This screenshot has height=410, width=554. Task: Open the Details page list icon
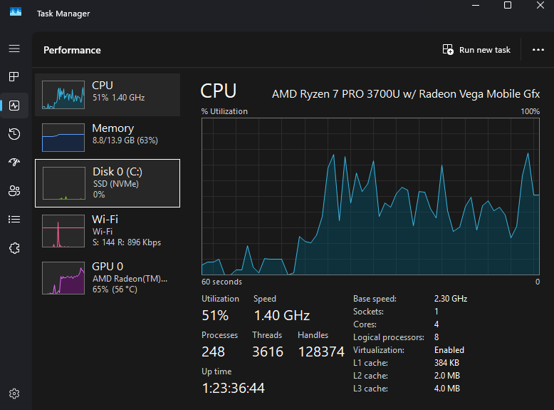coord(14,220)
